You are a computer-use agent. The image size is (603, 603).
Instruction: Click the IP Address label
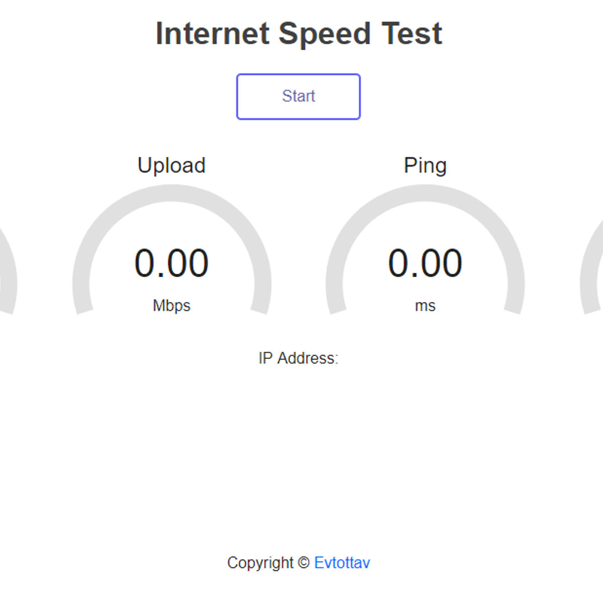[298, 358]
